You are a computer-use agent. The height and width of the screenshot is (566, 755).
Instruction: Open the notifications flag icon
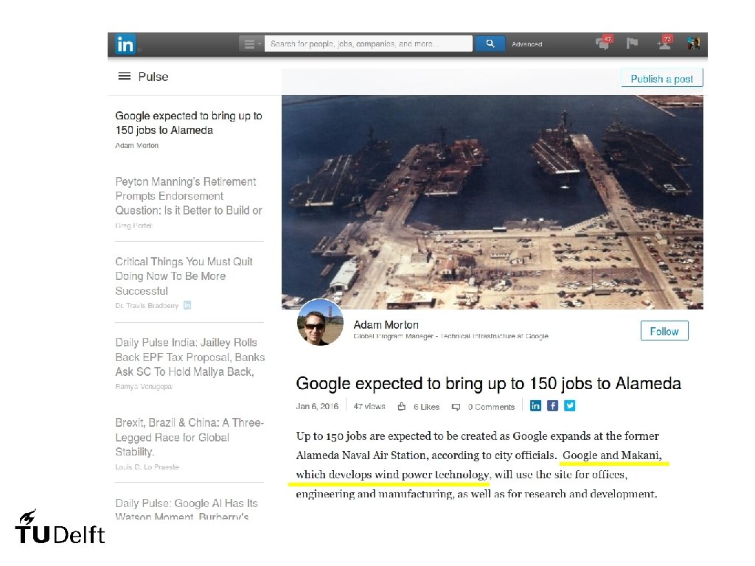coord(632,43)
